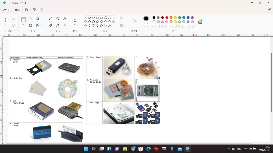Open the Crop image tool
The height and width of the screenshot is (153, 273).
click(30, 18)
